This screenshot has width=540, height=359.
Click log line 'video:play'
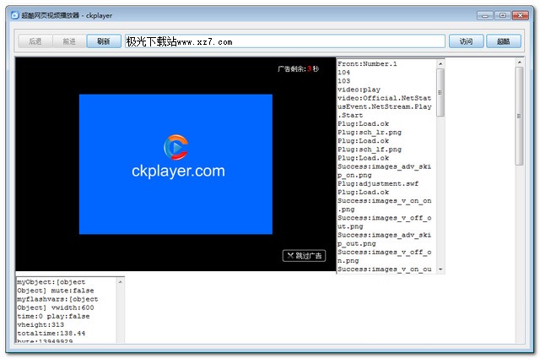[359, 90]
